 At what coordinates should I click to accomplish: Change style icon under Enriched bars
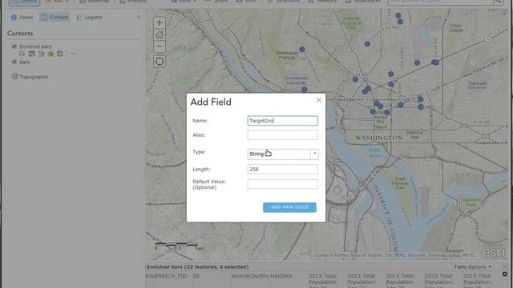tap(41, 54)
